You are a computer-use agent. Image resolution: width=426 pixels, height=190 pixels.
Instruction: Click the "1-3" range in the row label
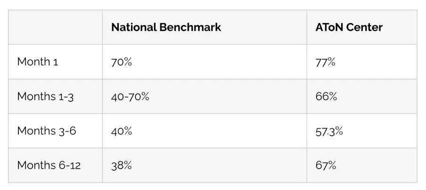click(x=66, y=96)
